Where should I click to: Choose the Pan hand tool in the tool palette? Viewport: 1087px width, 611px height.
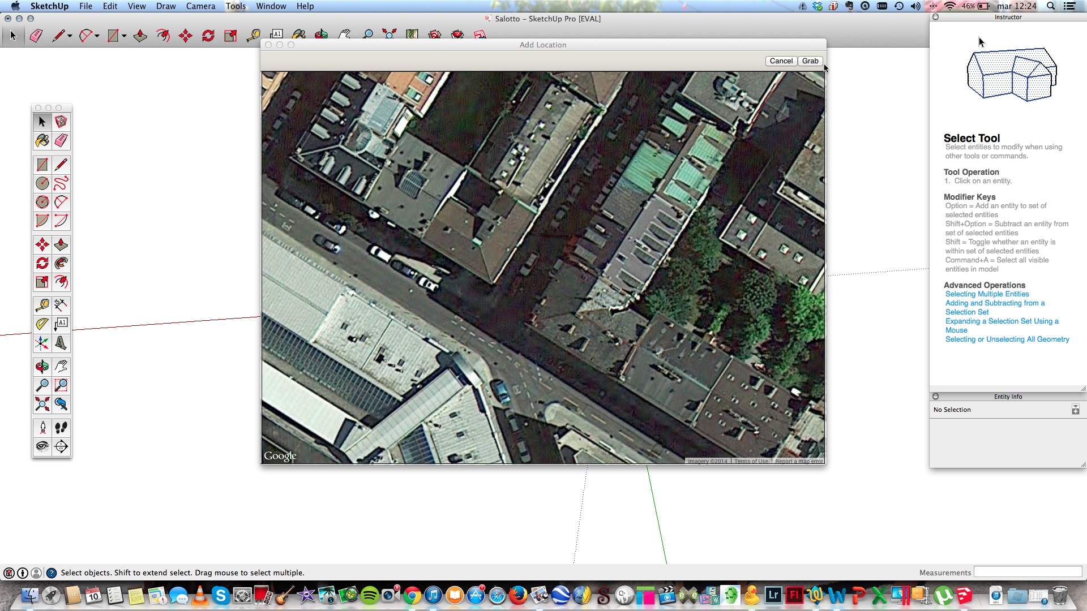coord(61,367)
